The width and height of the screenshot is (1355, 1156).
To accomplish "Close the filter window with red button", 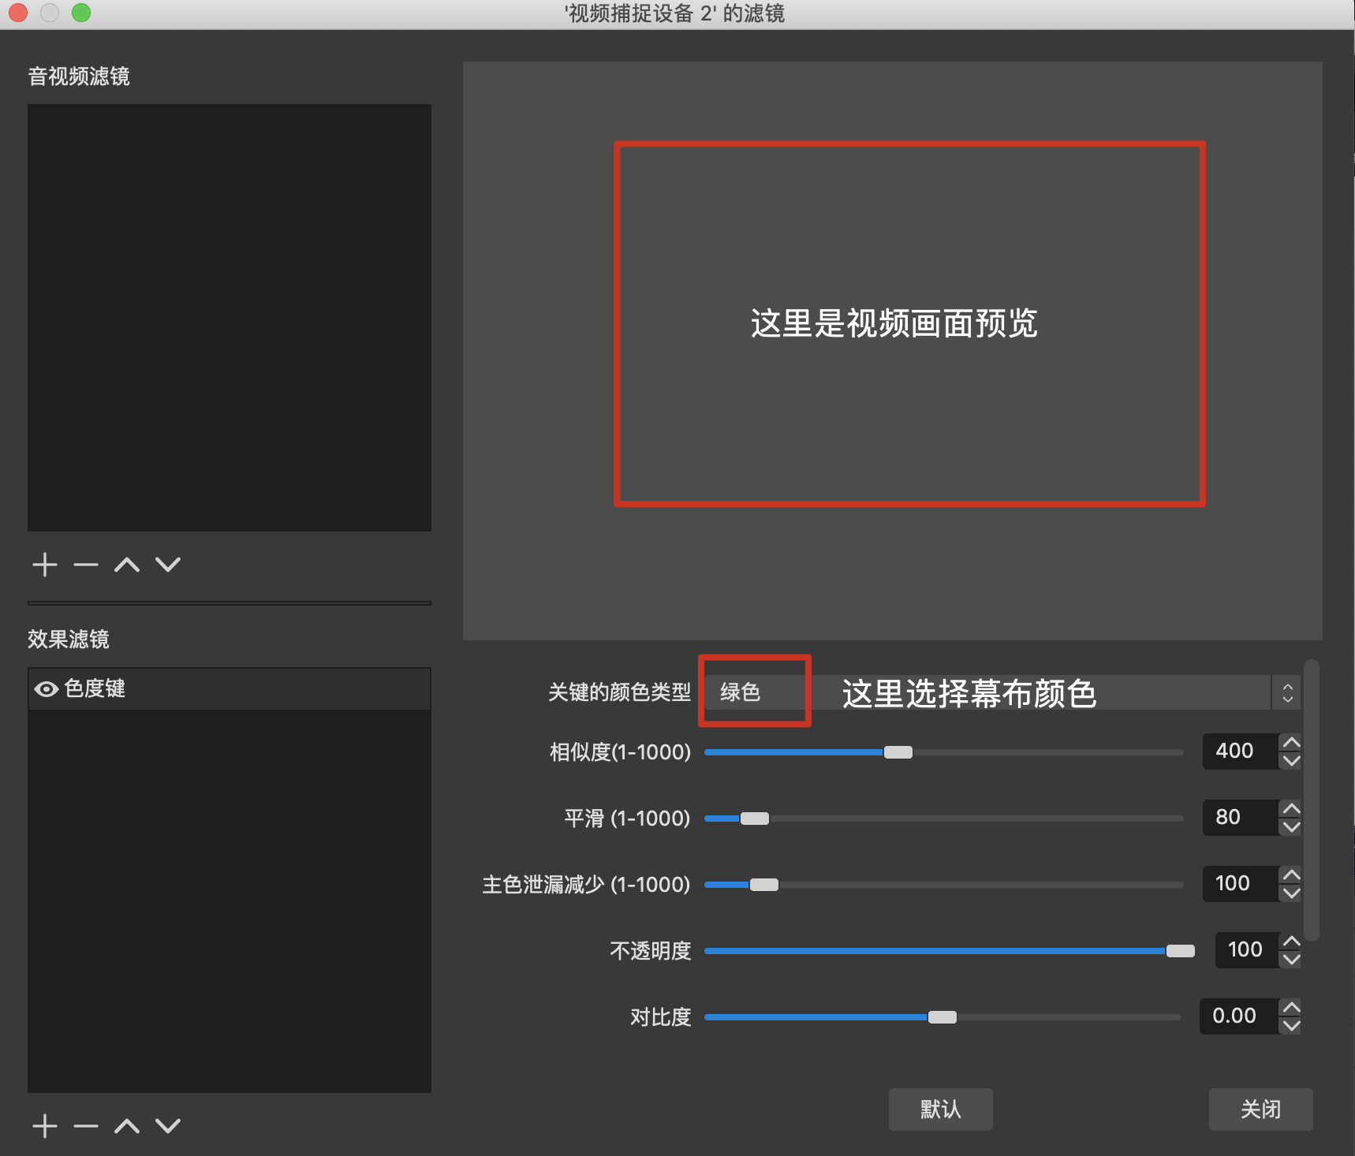I will coord(18,13).
